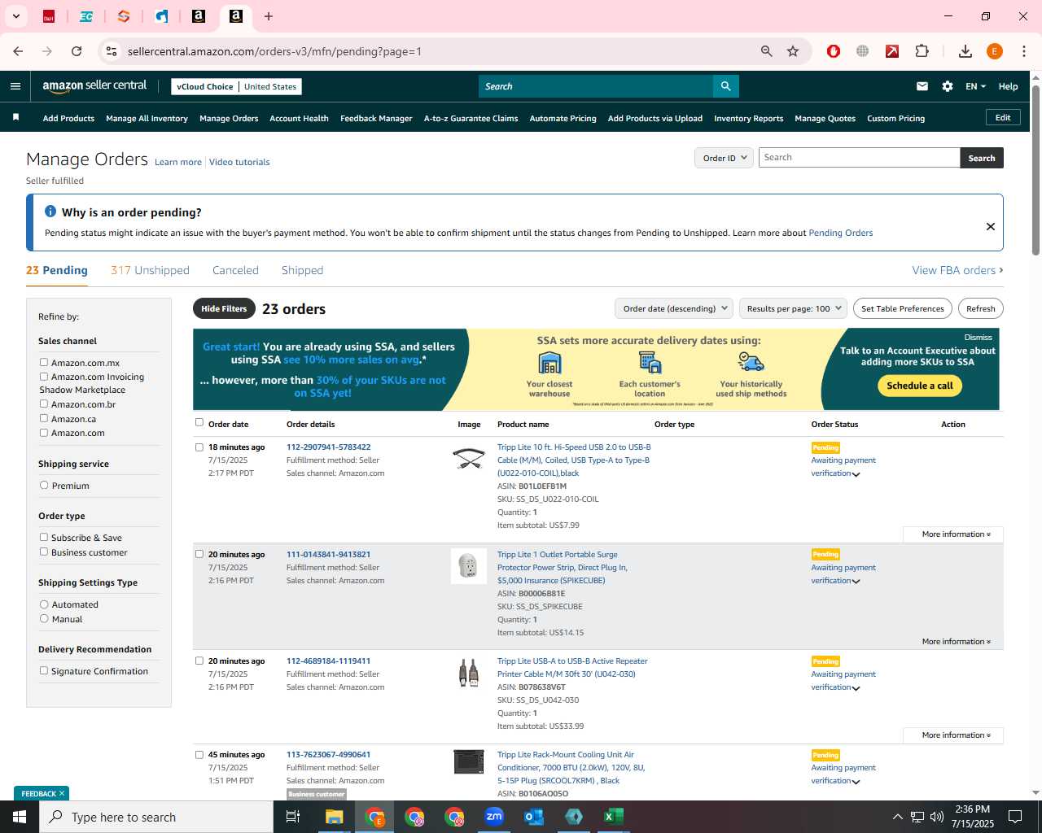Select Automated shipping settings type
The image size is (1042, 833).
(x=44, y=604)
